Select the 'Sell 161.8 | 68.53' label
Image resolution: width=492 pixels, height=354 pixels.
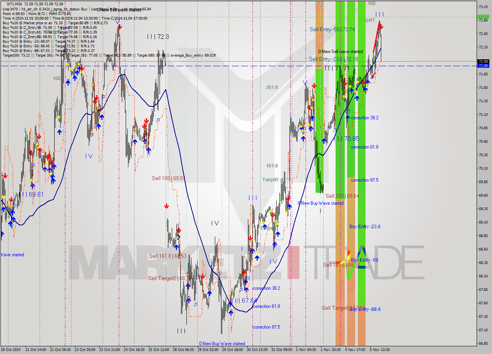(x=168, y=256)
